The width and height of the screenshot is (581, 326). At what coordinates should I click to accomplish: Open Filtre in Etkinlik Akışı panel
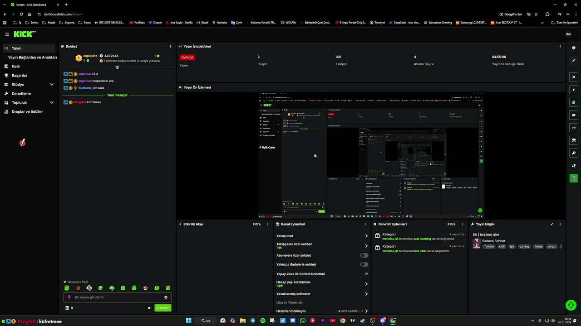click(256, 224)
